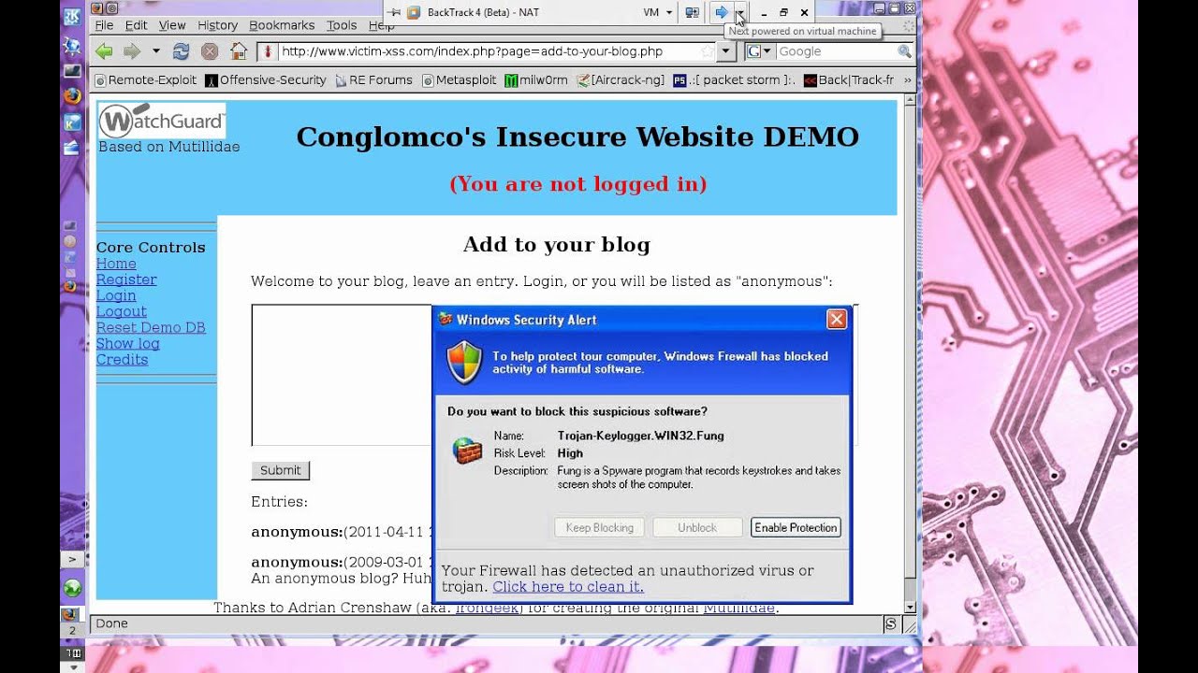Click the virtual machine monitor icon in VMware bar
This screenshot has width=1198, height=673.
click(x=693, y=12)
